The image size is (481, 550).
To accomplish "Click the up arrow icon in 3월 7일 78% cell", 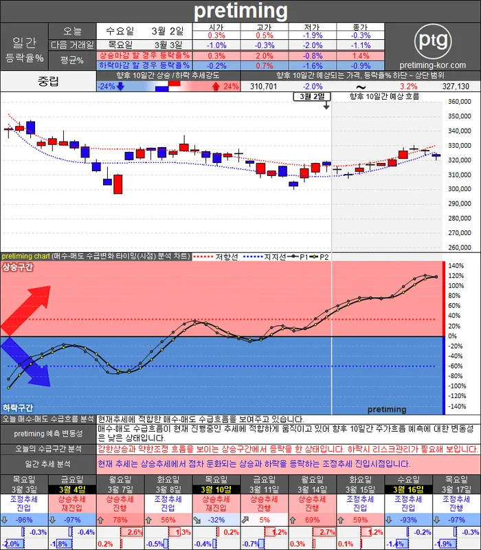I will tap(100, 520).
